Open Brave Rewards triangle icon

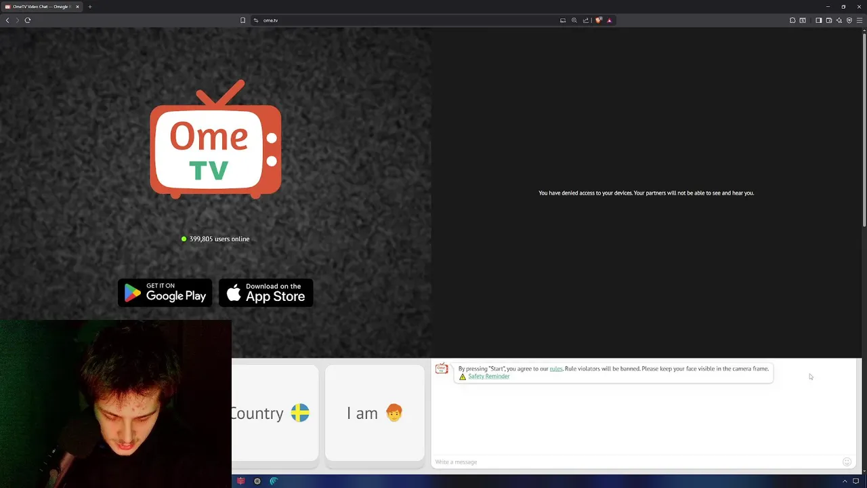coord(609,20)
